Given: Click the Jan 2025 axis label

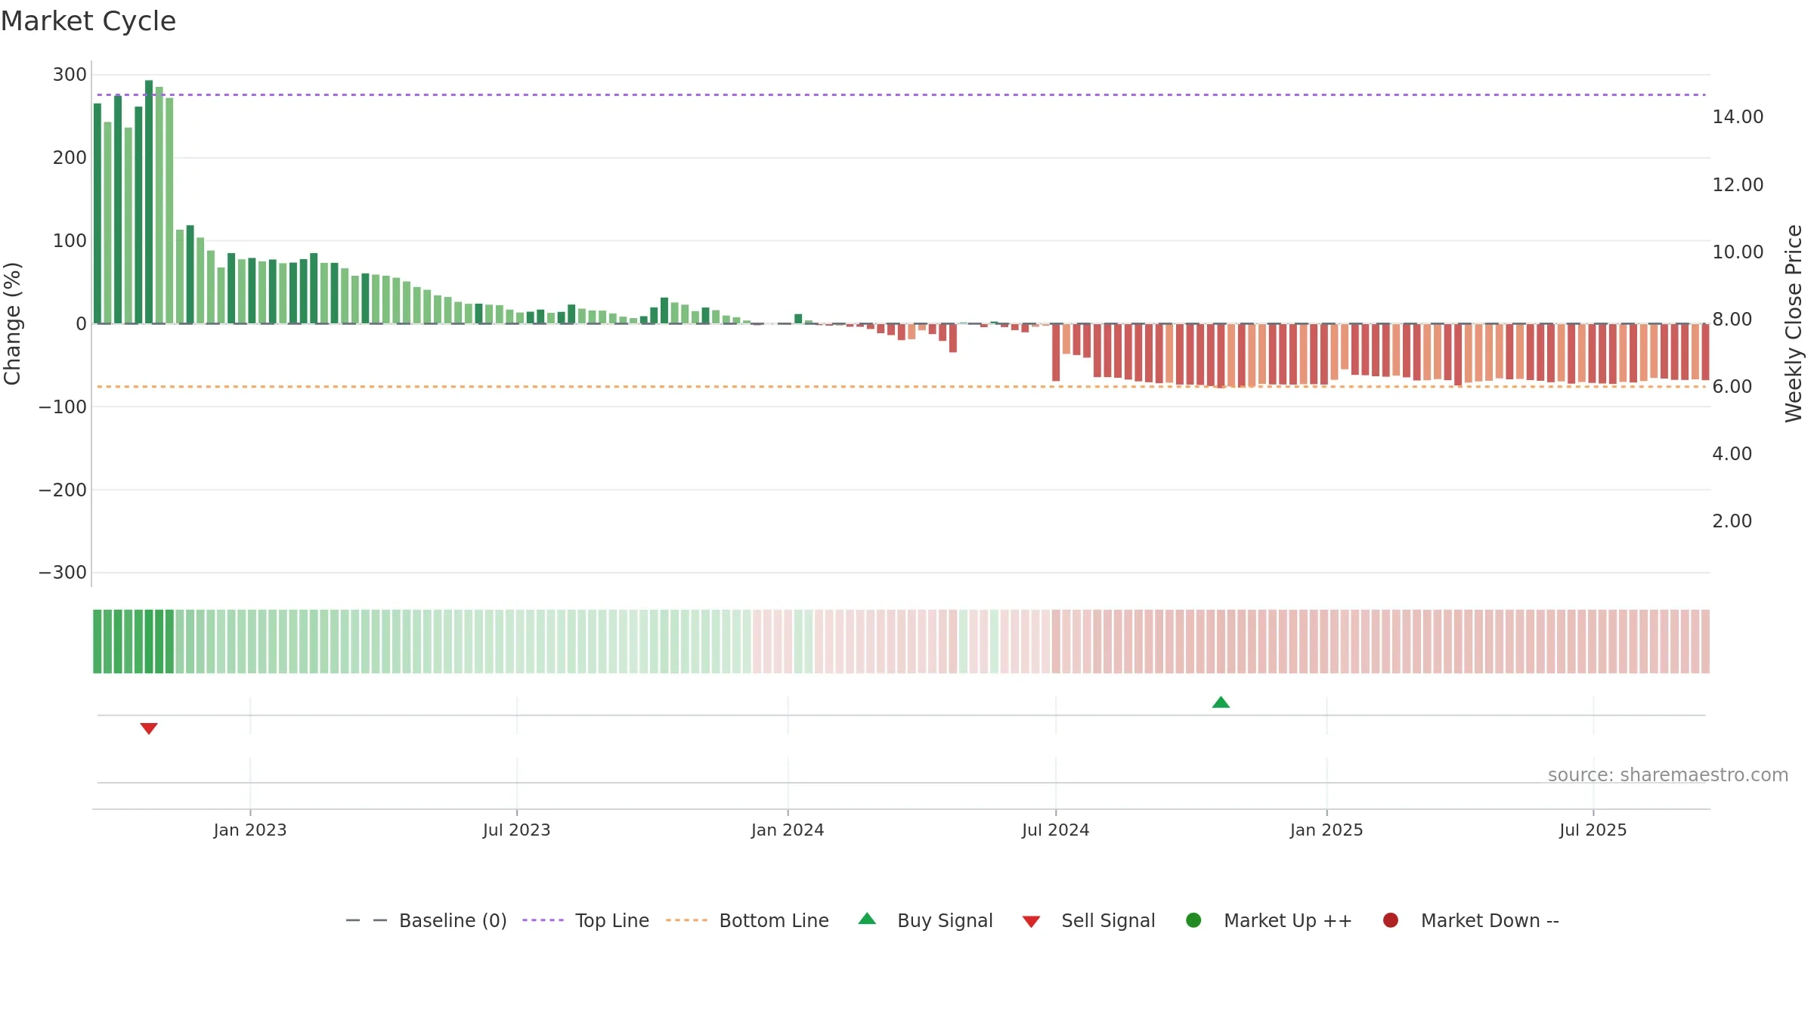Looking at the screenshot, I should (1326, 830).
